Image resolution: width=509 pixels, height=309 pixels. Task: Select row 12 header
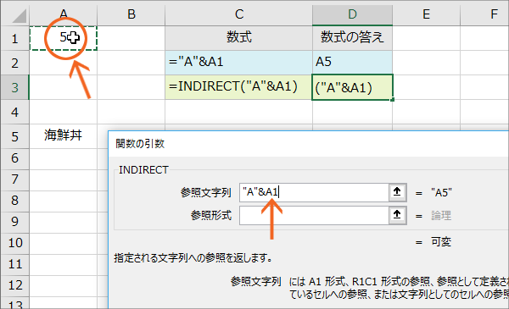(x=14, y=285)
